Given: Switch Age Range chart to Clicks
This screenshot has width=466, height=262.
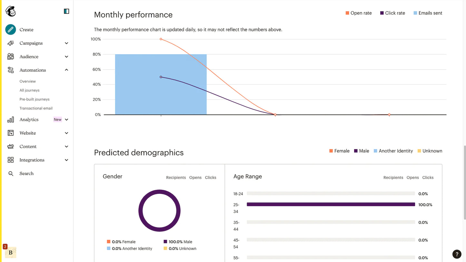Looking at the screenshot, I should click(x=428, y=178).
